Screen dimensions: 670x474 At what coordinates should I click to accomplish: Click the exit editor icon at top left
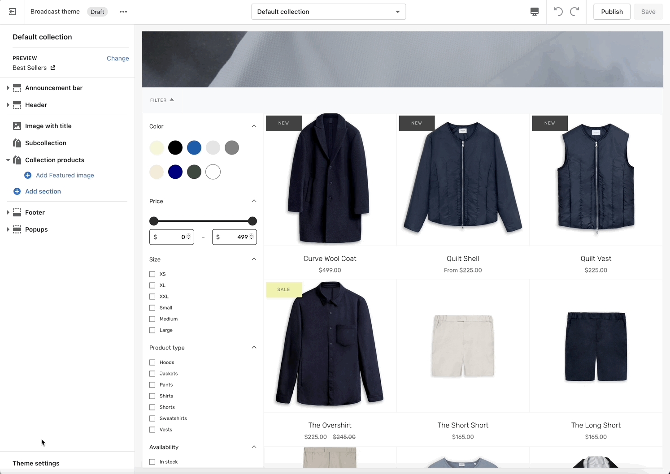pyautogui.click(x=13, y=12)
